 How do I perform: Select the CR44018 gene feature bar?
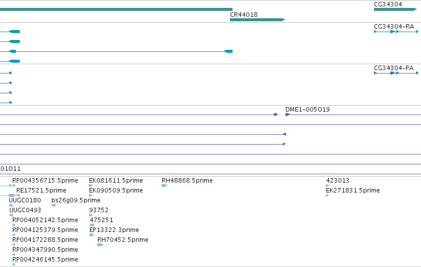coord(257,20)
